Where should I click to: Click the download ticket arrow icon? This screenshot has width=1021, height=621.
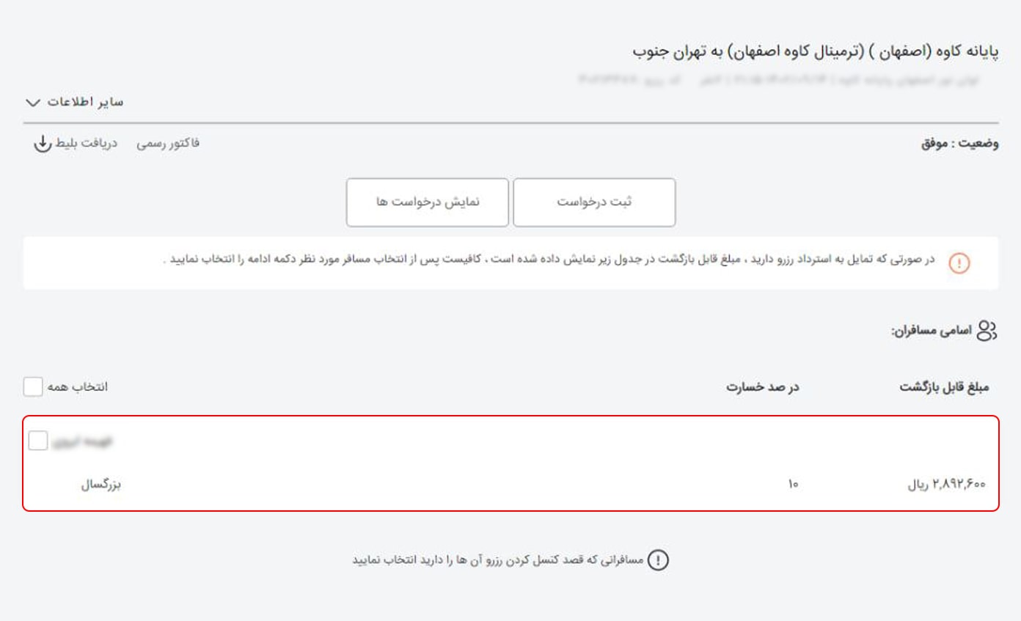[x=42, y=144]
